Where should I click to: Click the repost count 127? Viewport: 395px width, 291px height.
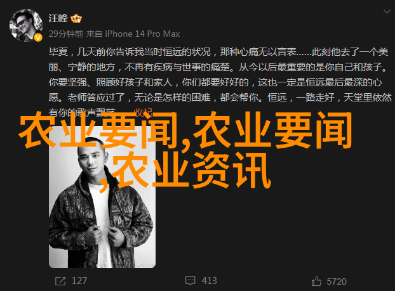(79, 281)
